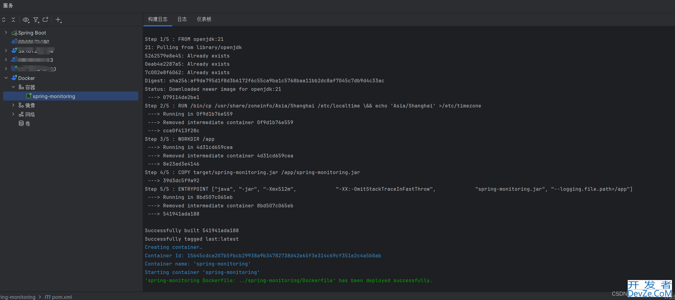Expand the Spring Boot node

click(6, 32)
